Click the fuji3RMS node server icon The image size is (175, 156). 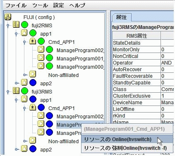coord(16,91)
